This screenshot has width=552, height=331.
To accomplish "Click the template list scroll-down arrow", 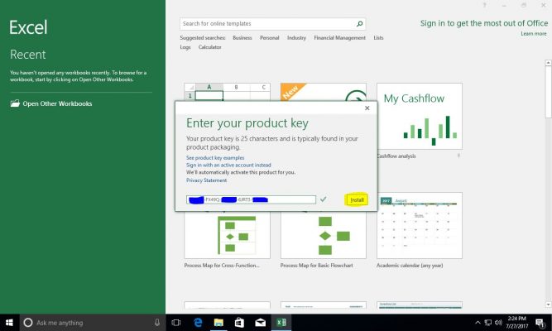I will pos(548,305).
